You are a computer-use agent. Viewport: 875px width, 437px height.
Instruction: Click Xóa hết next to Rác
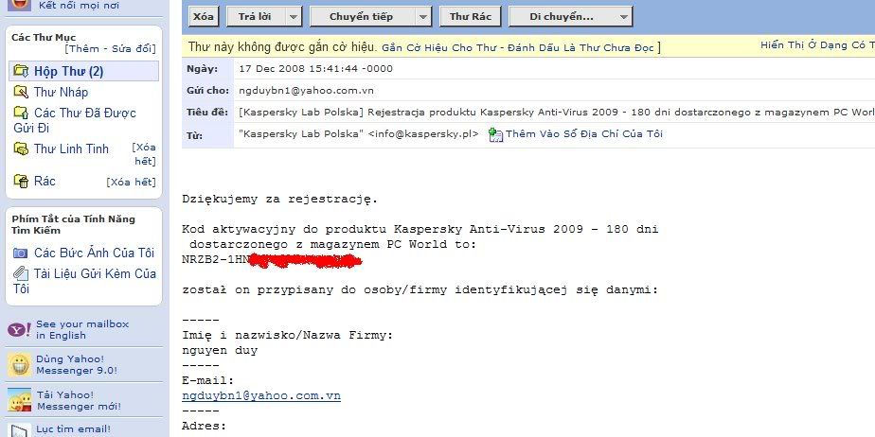click(x=131, y=183)
